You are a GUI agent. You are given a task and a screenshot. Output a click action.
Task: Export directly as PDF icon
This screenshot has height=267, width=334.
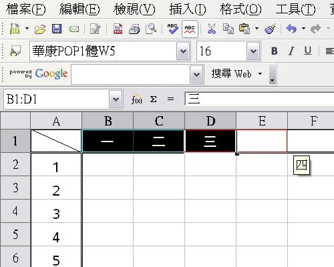[118, 29]
